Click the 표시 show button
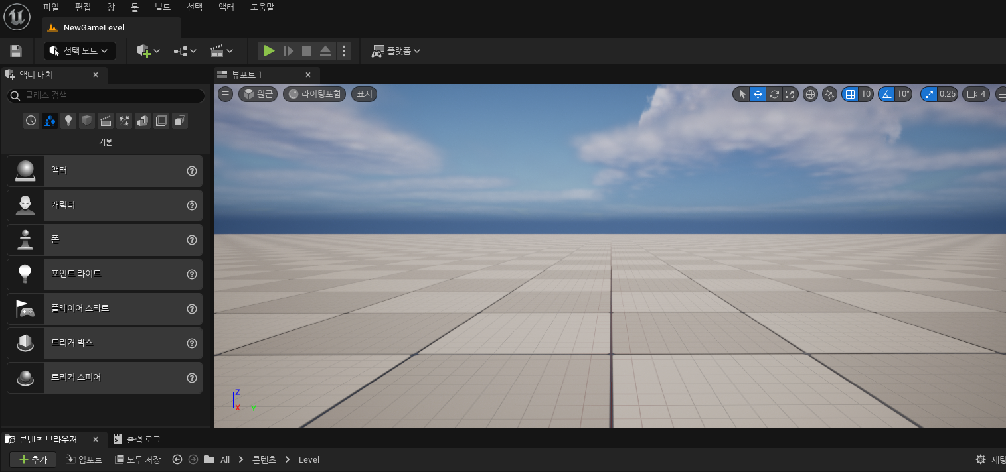 [x=365, y=94]
